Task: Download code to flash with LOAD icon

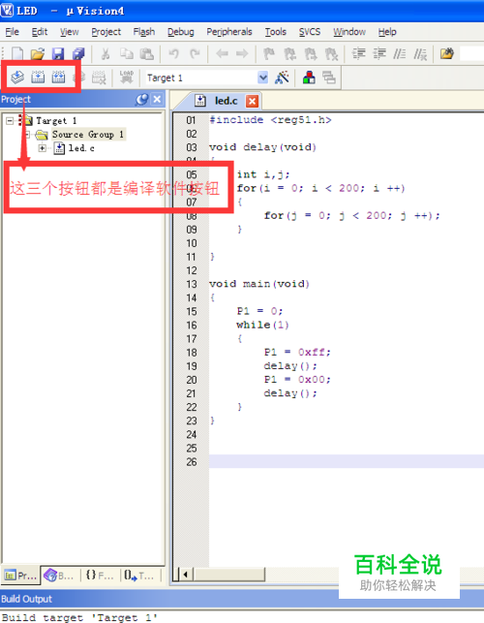Action: [126, 78]
